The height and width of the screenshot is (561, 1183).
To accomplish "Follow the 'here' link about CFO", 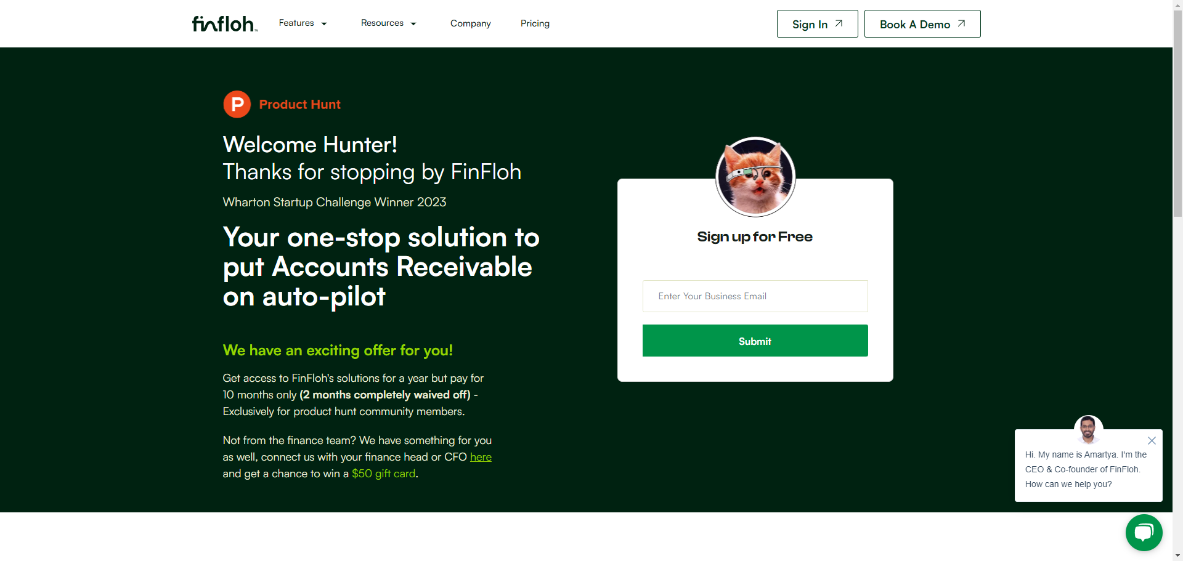I will (x=481, y=457).
